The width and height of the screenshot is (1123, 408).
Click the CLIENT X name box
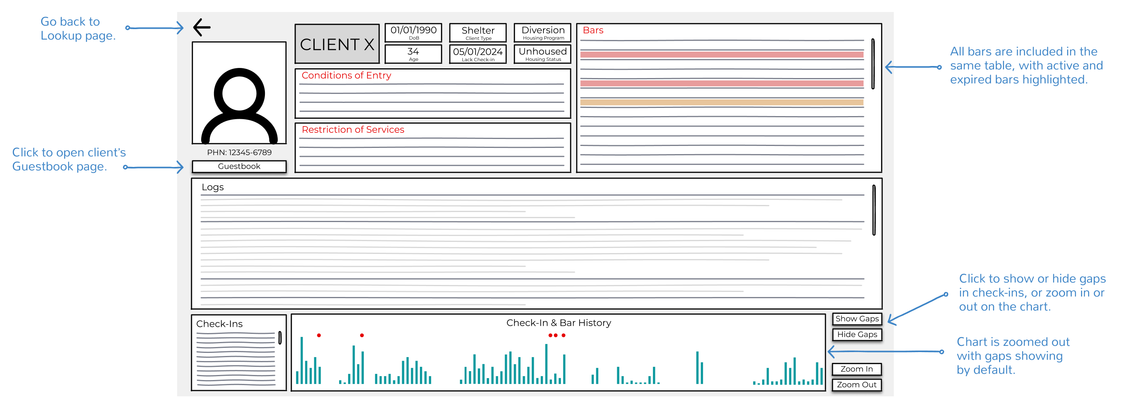(x=337, y=44)
